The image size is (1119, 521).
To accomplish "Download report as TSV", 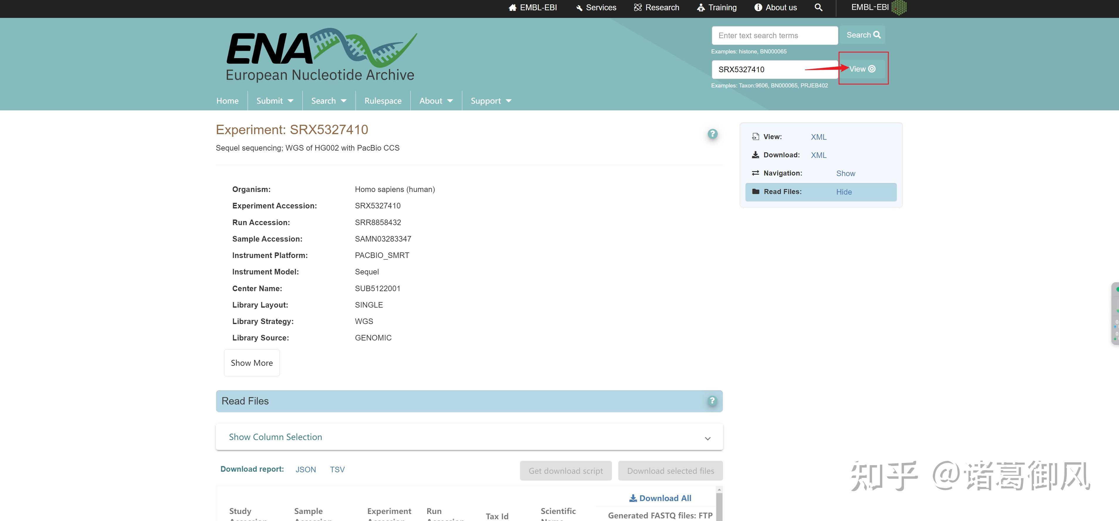I will pyautogui.click(x=337, y=469).
